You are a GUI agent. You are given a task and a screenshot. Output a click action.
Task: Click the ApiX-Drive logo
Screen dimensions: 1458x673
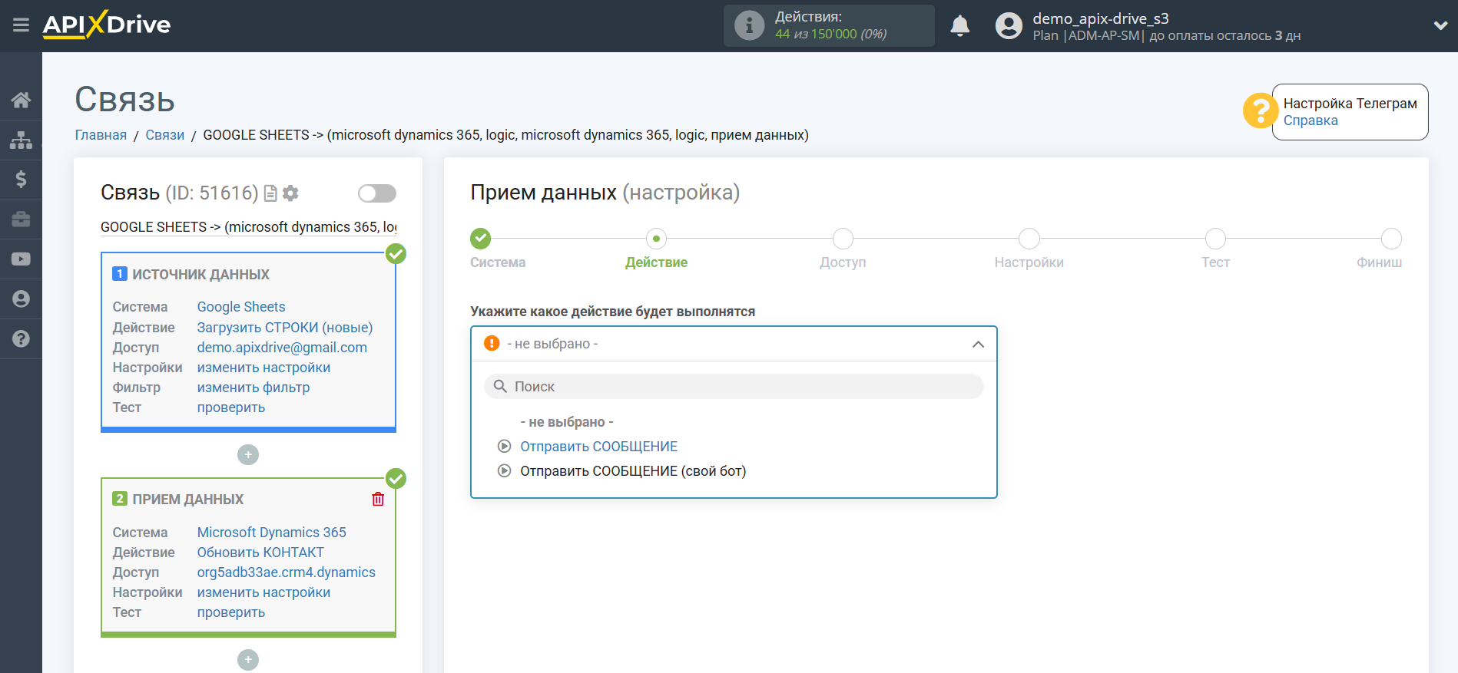pyautogui.click(x=107, y=25)
